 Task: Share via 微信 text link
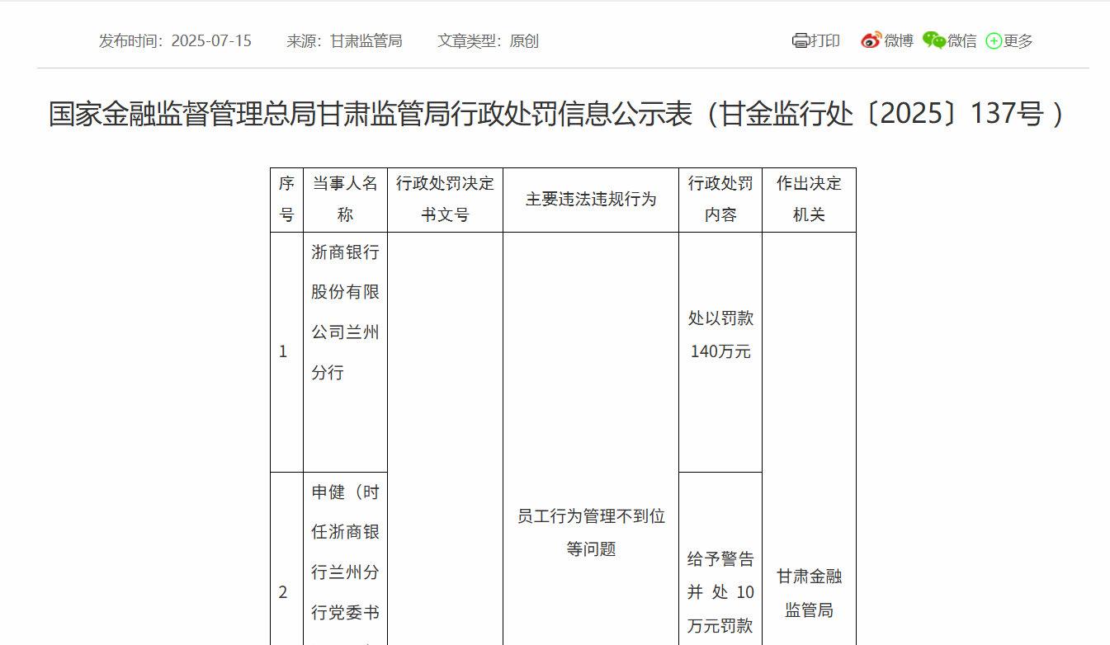(x=961, y=40)
